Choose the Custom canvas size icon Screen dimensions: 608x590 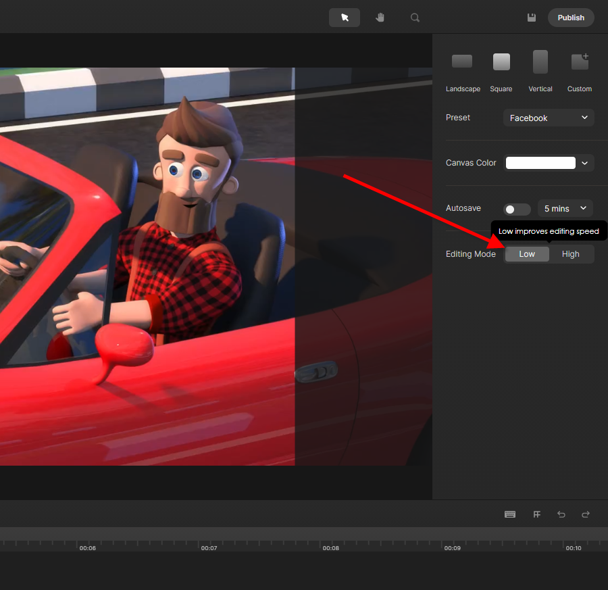coord(580,62)
